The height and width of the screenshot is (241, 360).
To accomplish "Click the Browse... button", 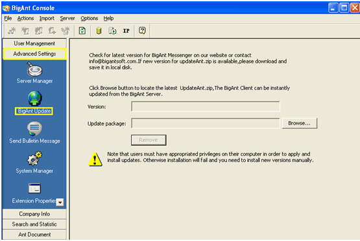I will click(300, 123).
